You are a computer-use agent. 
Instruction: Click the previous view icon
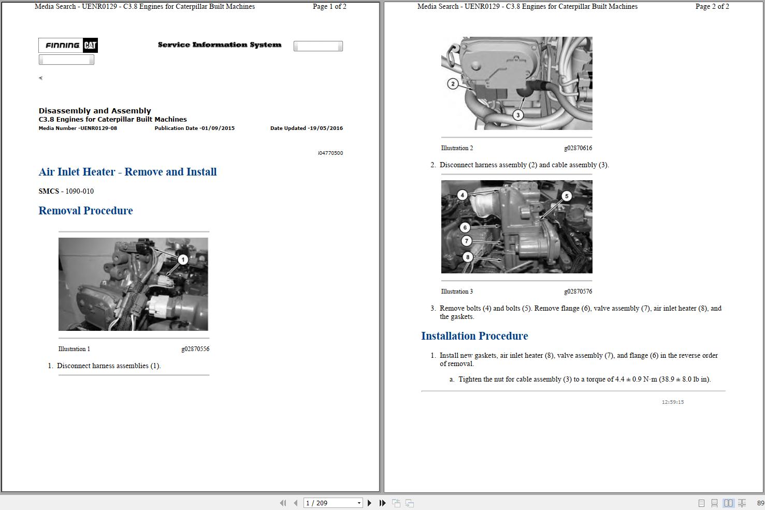coord(396,503)
